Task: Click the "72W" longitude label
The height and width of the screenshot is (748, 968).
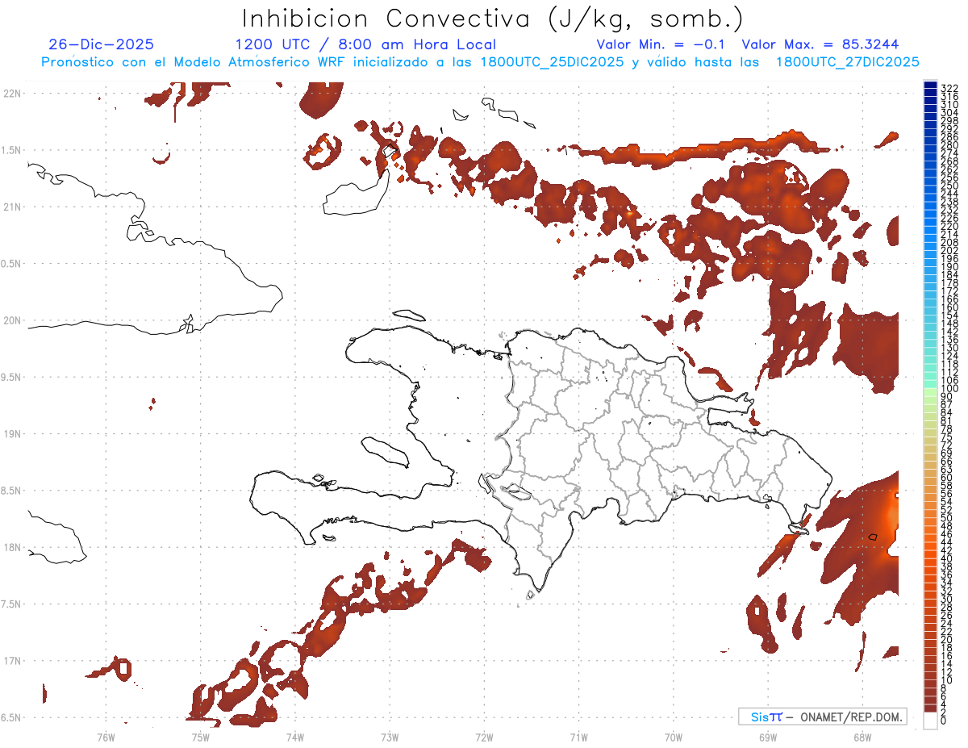Action: coord(484,737)
